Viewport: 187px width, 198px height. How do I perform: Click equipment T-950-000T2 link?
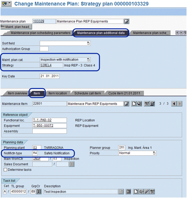43,126
